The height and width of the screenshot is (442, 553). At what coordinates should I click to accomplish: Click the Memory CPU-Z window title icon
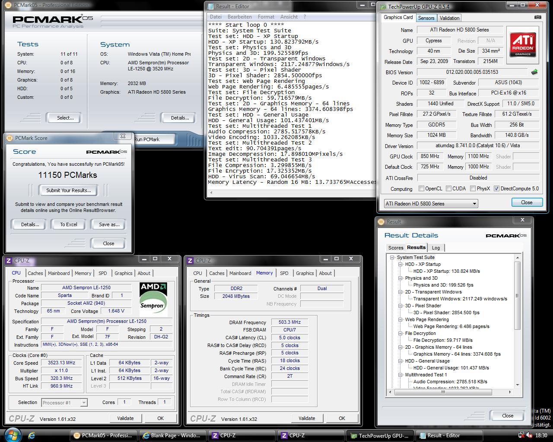pyautogui.click(x=190, y=260)
